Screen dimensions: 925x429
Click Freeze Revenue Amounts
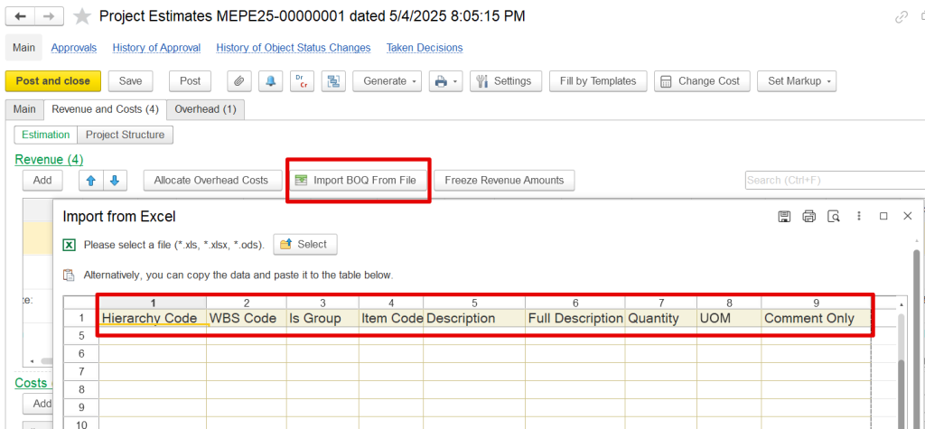tap(504, 181)
